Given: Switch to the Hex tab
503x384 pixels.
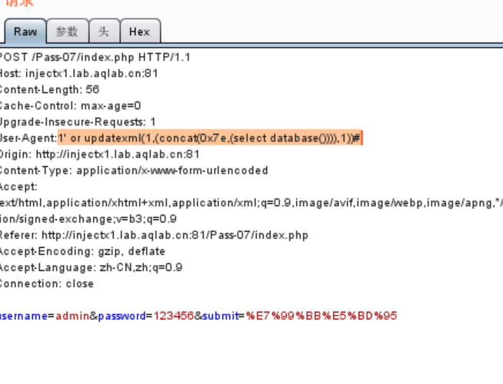Looking at the screenshot, I should point(140,31).
